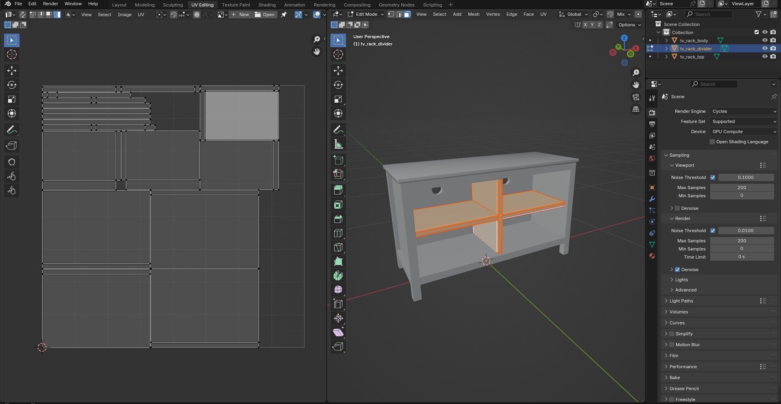
Task: Open the Modifiers properties tab
Action: tap(652, 199)
